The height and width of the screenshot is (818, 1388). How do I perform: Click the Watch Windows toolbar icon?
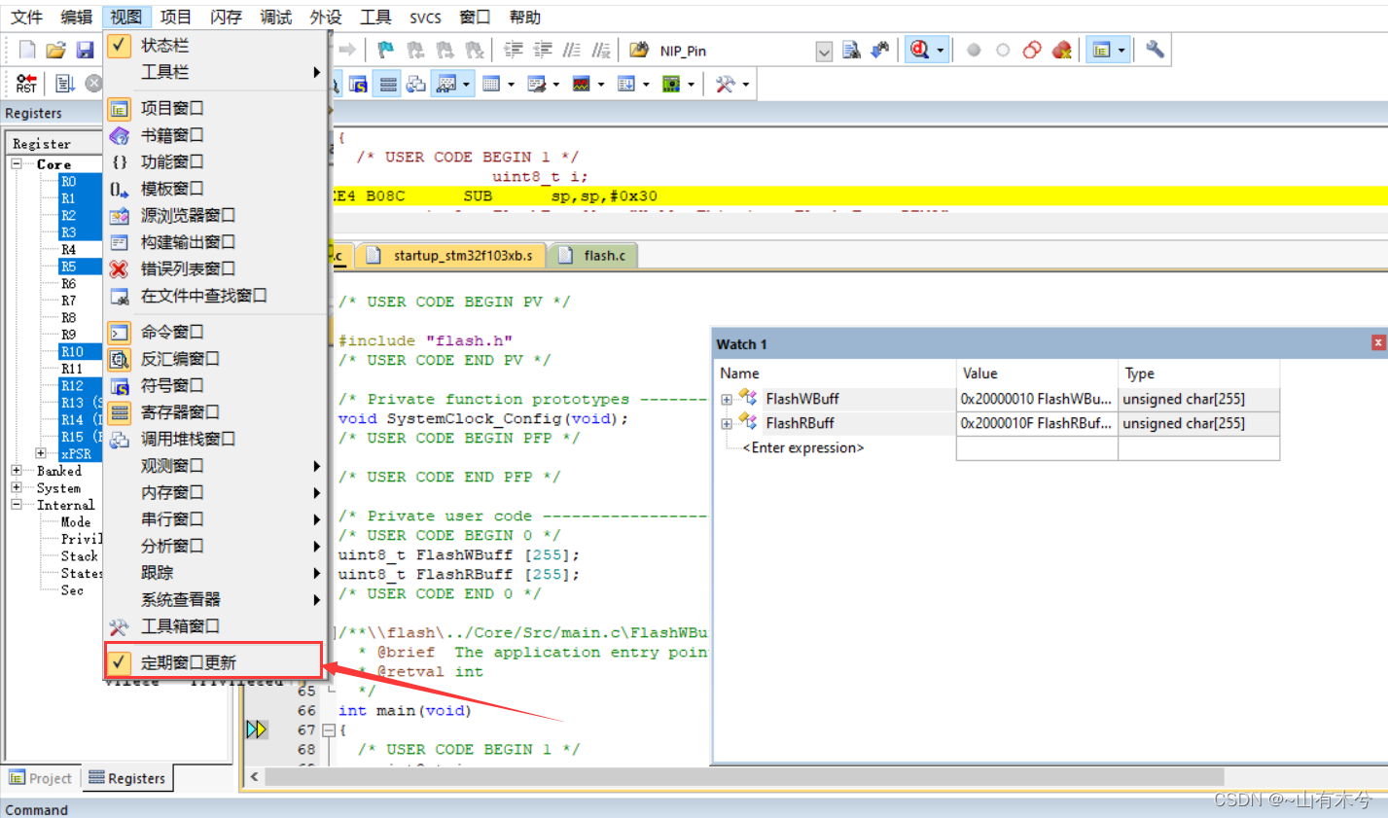point(446,85)
